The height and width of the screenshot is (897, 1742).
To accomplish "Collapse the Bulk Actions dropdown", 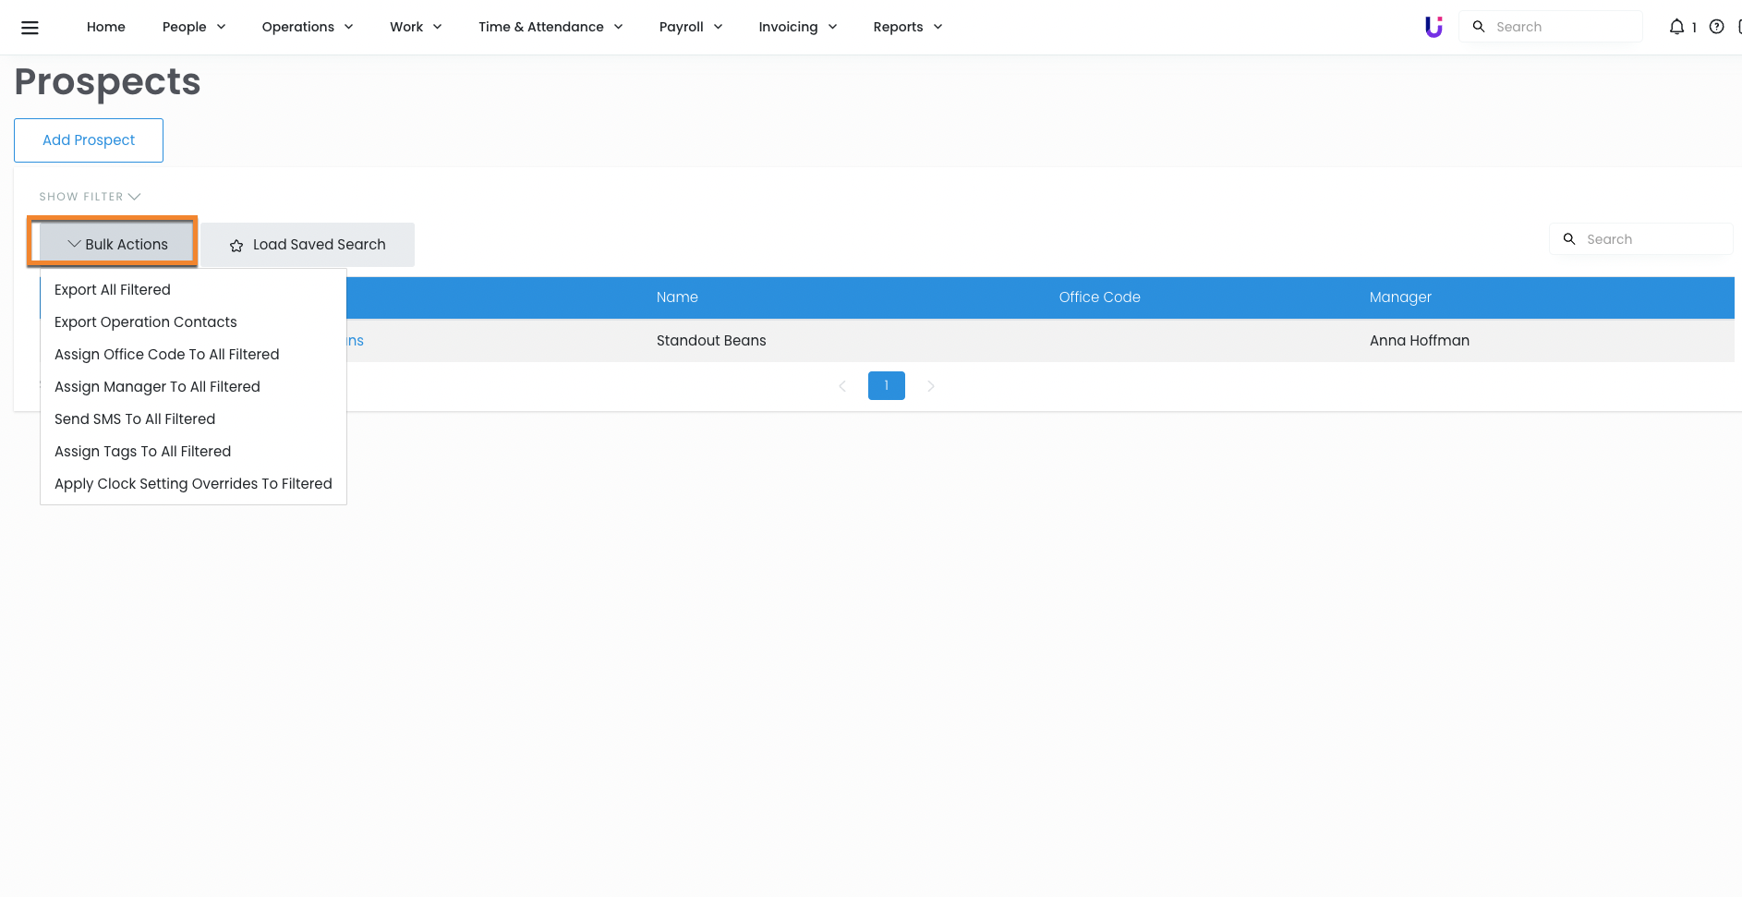I will coord(116,244).
